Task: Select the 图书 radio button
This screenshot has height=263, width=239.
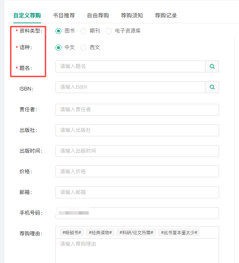Action: [x=58, y=31]
